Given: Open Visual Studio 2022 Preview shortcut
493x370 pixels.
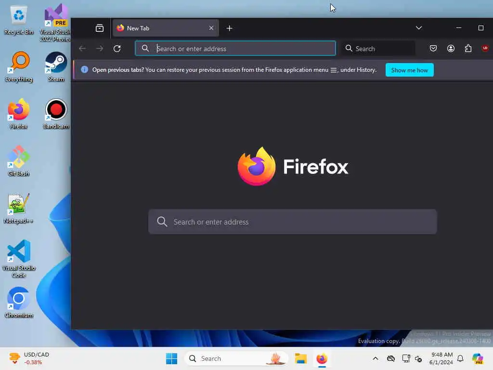Looking at the screenshot, I should tap(56, 23).
